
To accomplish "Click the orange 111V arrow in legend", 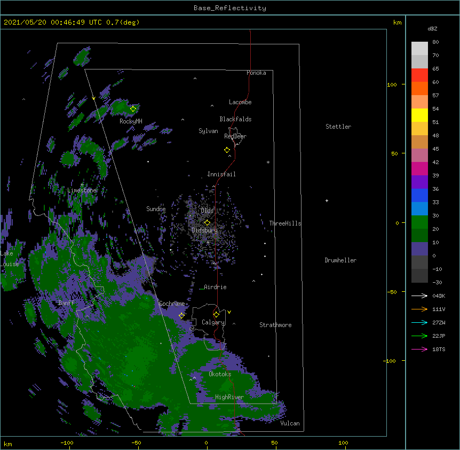I will point(419,309).
